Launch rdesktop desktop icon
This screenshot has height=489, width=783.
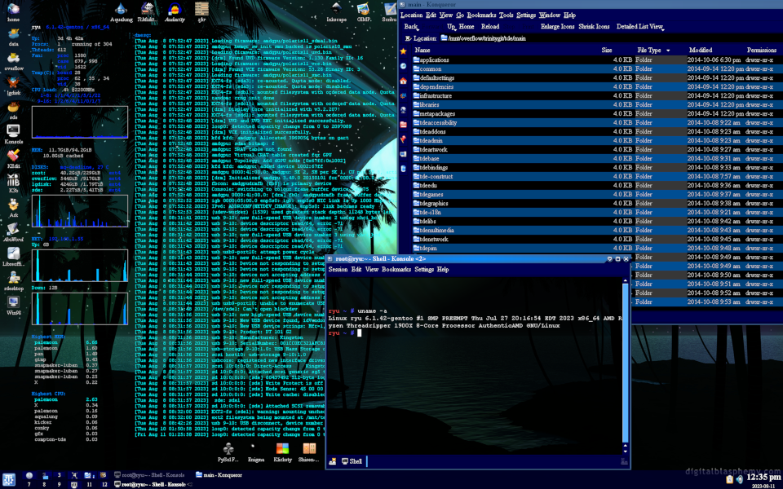pos(14,280)
